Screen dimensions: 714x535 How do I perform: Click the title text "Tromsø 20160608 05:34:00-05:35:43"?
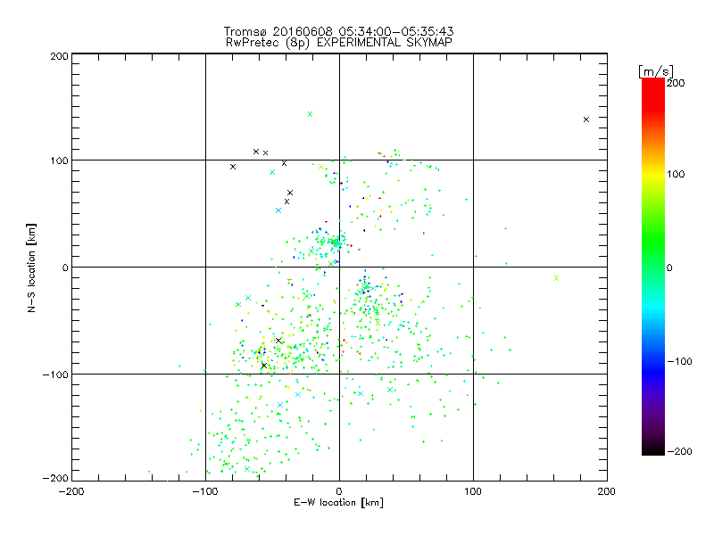[338, 31]
